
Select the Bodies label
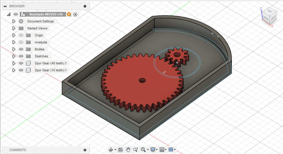pyautogui.click(x=39, y=49)
